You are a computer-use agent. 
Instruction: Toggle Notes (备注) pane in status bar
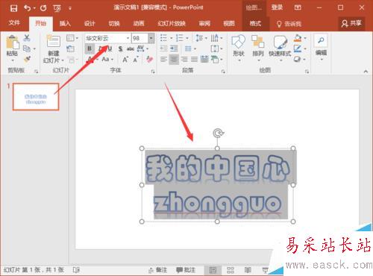[x=157, y=270]
